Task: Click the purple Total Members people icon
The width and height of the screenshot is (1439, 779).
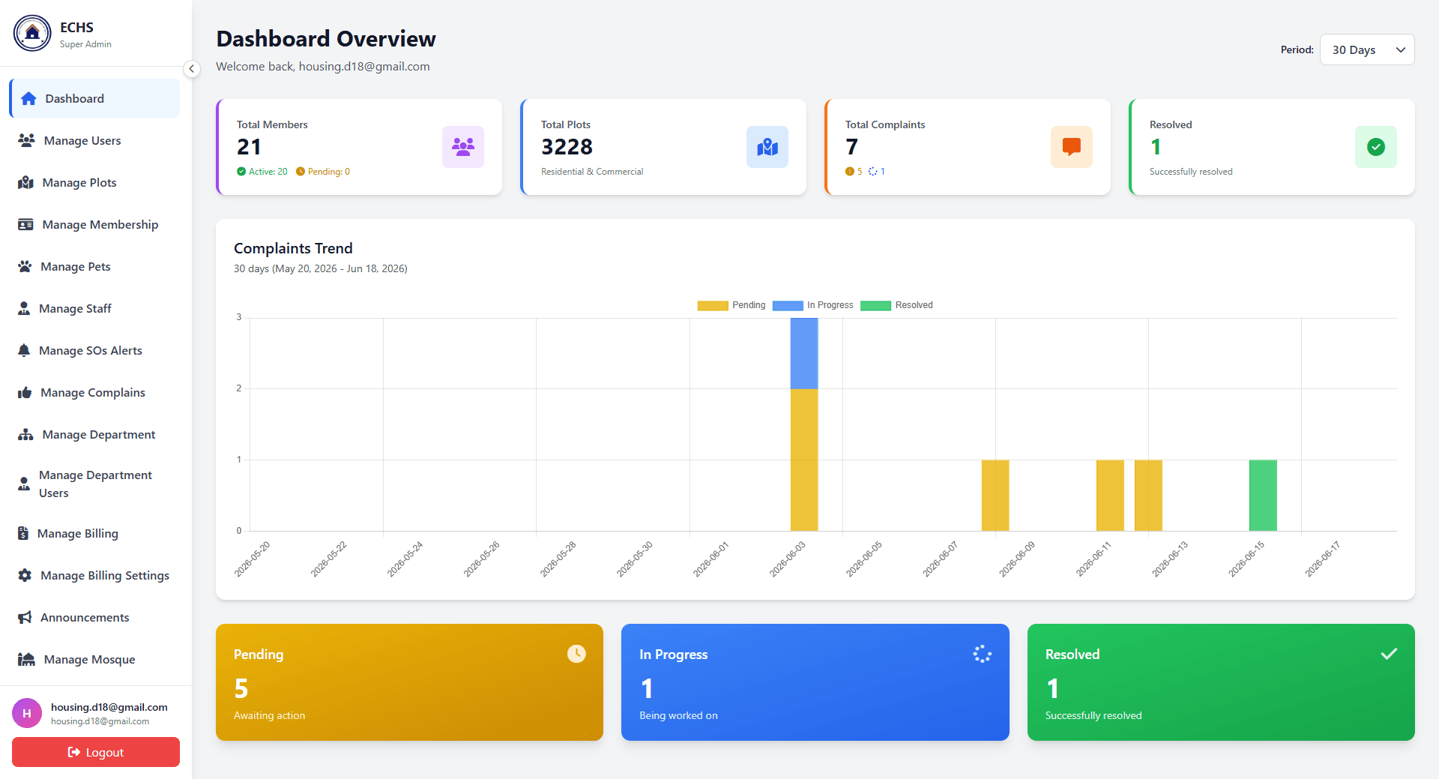Action: [x=463, y=147]
